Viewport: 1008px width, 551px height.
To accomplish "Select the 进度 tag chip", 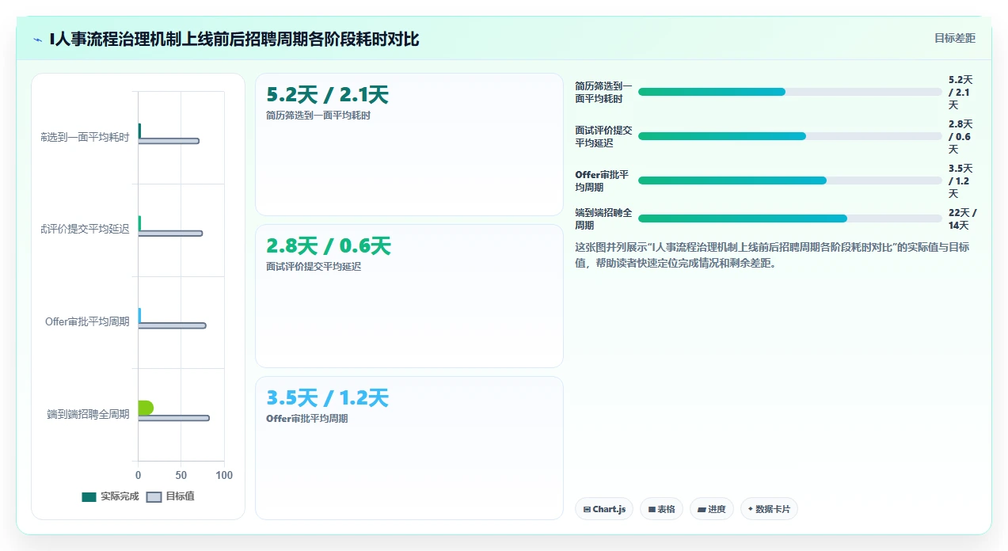I will (x=712, y=509).
